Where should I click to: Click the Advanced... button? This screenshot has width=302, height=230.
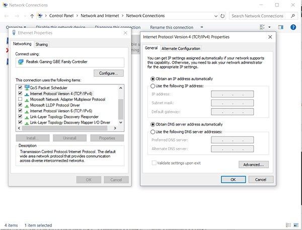(253, 164)
